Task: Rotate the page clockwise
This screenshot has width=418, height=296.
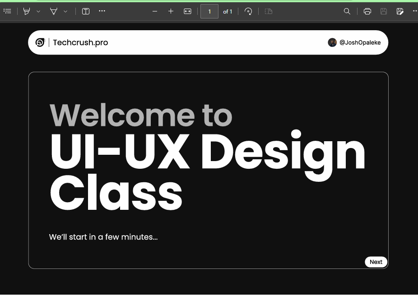Action: (x=248, y=11)
